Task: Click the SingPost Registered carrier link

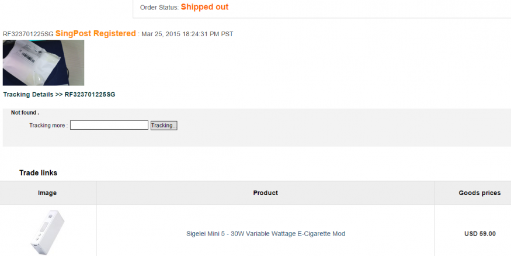Action: pyautogui.click(x=95, y=34)
